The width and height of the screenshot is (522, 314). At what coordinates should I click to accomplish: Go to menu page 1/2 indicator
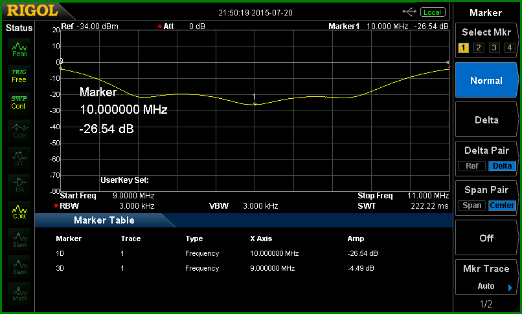(486, 304)
